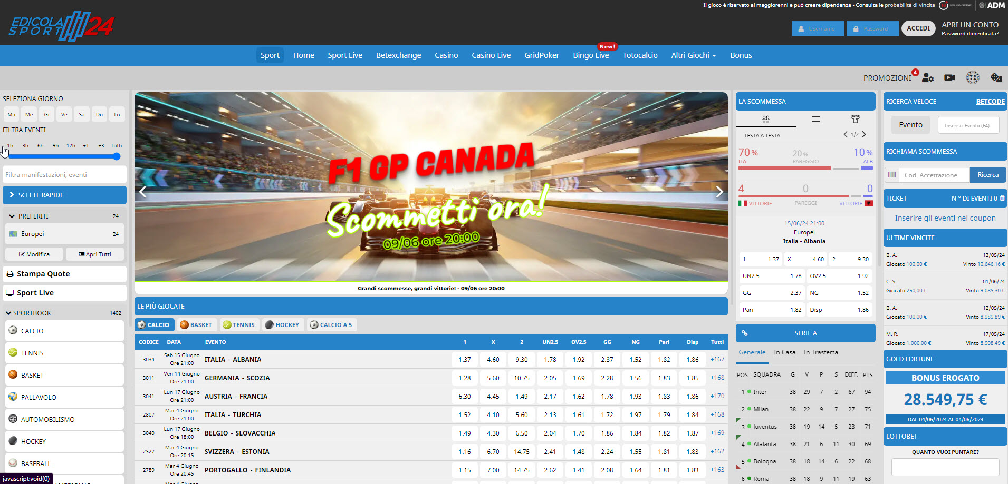Click the Modifica favorites button
1008x484 pixels.
point(34,254)
